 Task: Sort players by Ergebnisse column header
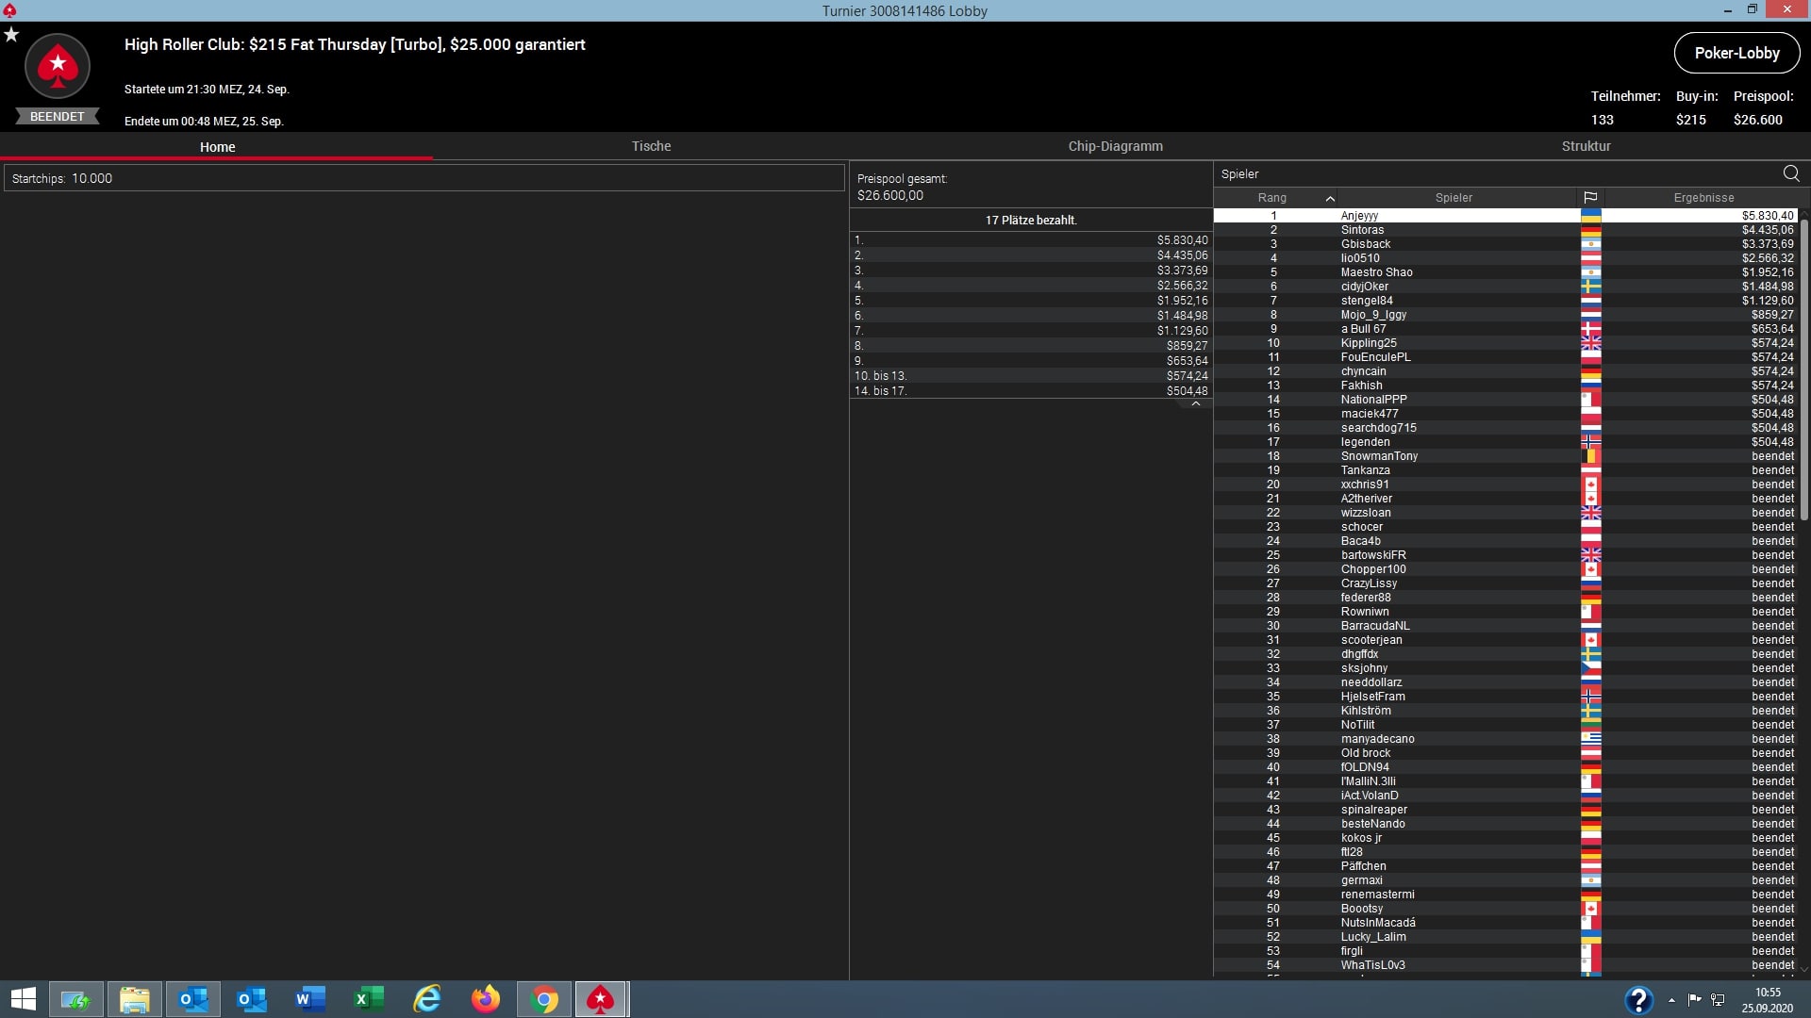click(1703, 198)
